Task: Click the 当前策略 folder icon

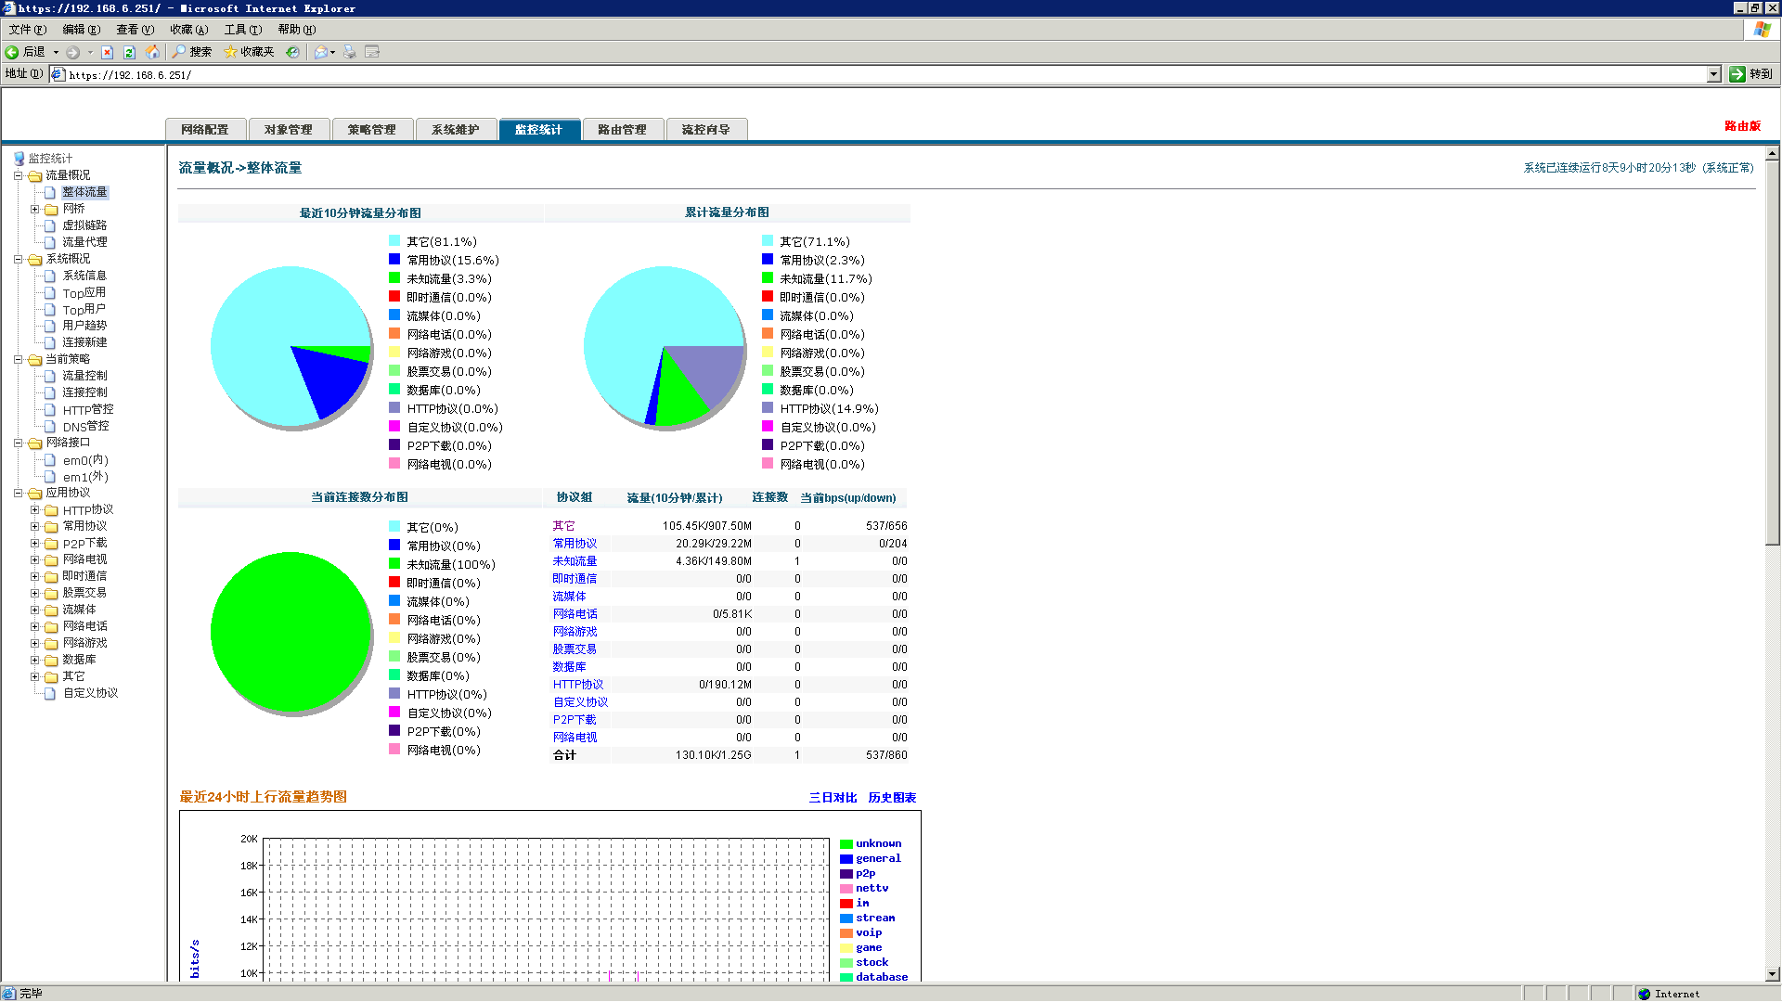Action: click(35, 359)
